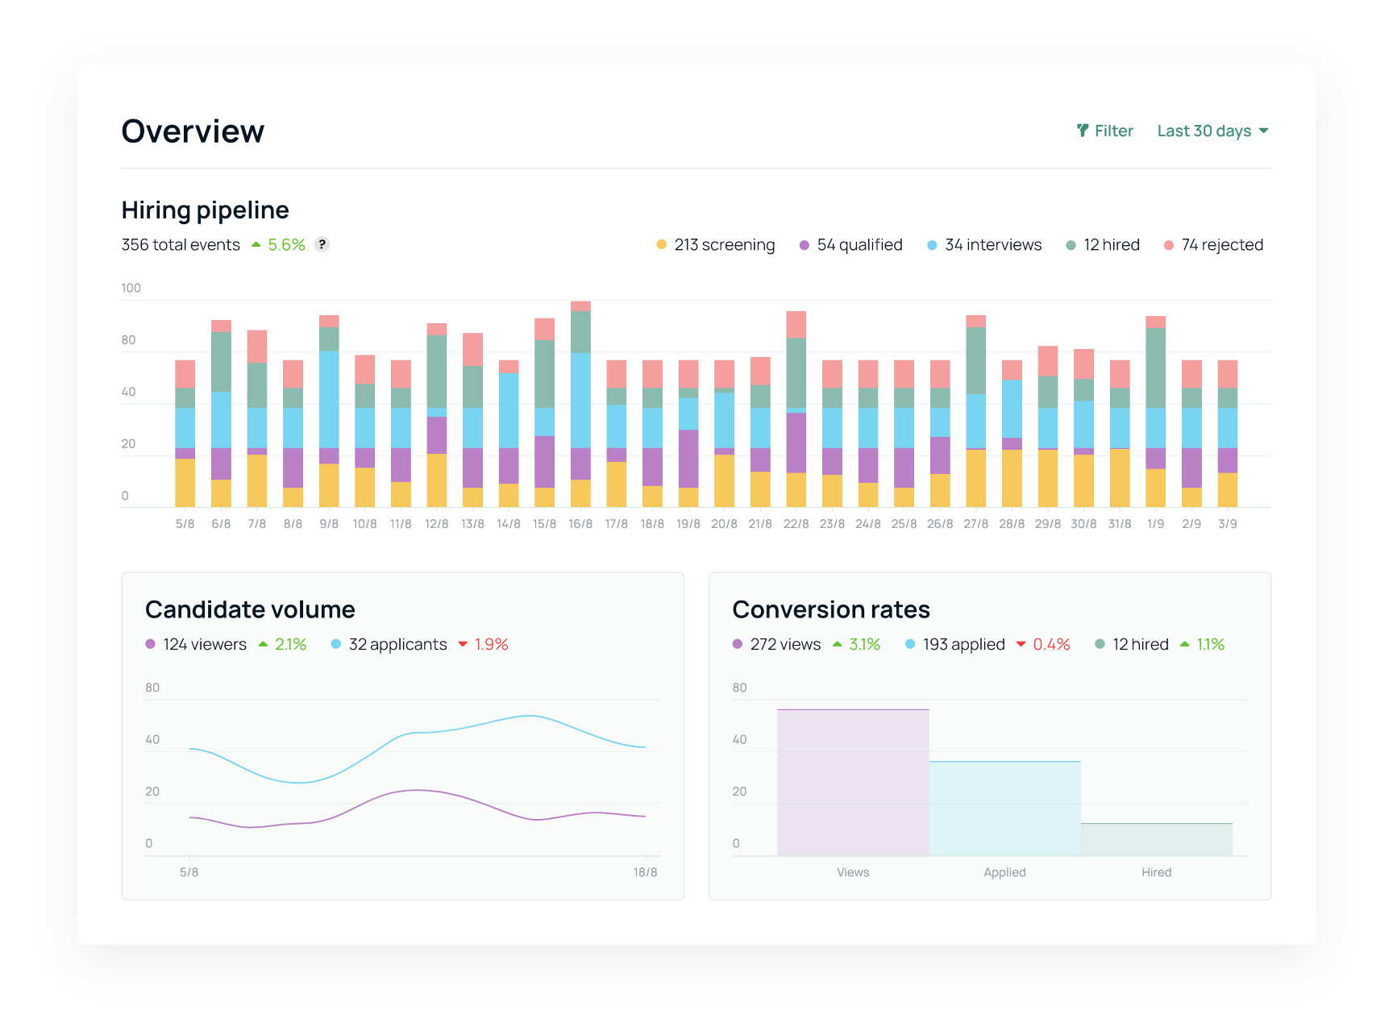Click the caret arrow next to Last 30 days
The image size is (1393, 1035).
[1263, 131]
